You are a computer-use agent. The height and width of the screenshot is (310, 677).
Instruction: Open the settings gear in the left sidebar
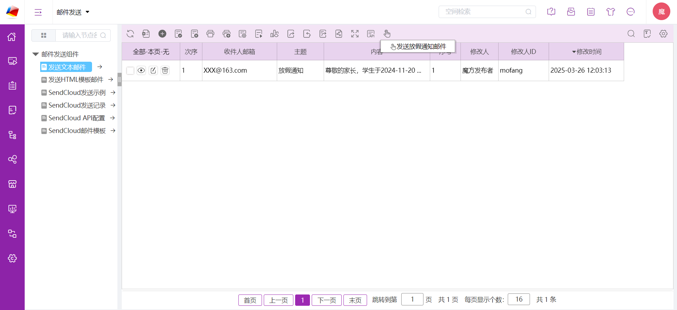pyautogui.click(x=12, y=258)
